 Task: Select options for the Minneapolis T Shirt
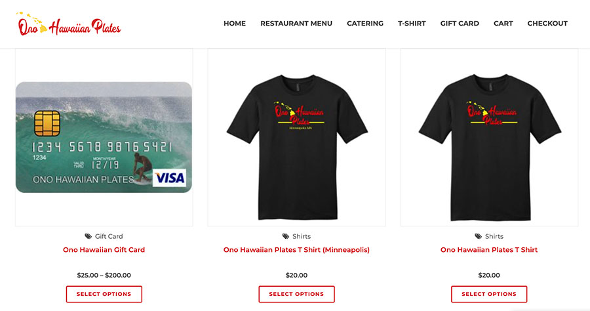(296, 294)
